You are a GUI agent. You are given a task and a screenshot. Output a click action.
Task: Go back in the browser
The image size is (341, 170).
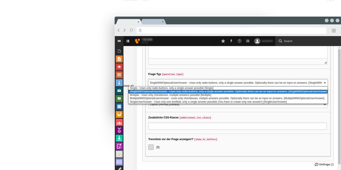(x=118, y=30)
